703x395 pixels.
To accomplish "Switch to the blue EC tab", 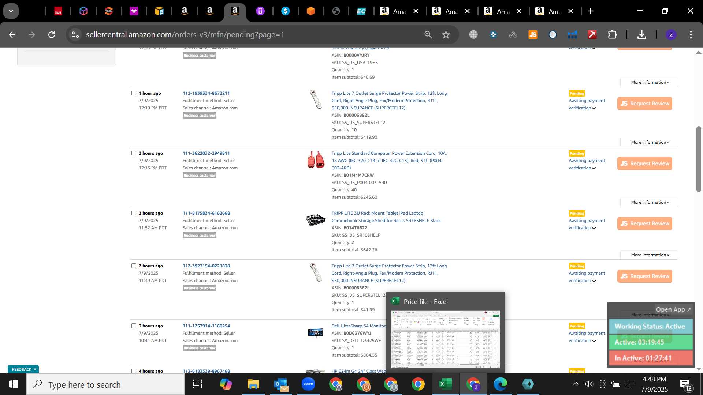I will click(361, 11).
